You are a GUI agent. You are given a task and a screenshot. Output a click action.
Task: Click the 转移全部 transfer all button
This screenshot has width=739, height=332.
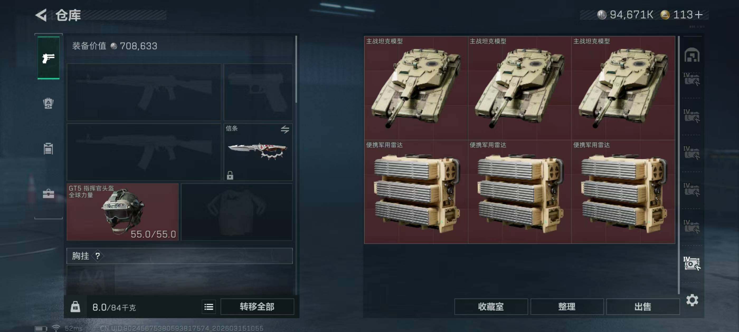(257, 307)
